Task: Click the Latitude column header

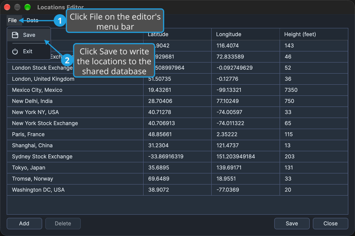Action: 177,35
